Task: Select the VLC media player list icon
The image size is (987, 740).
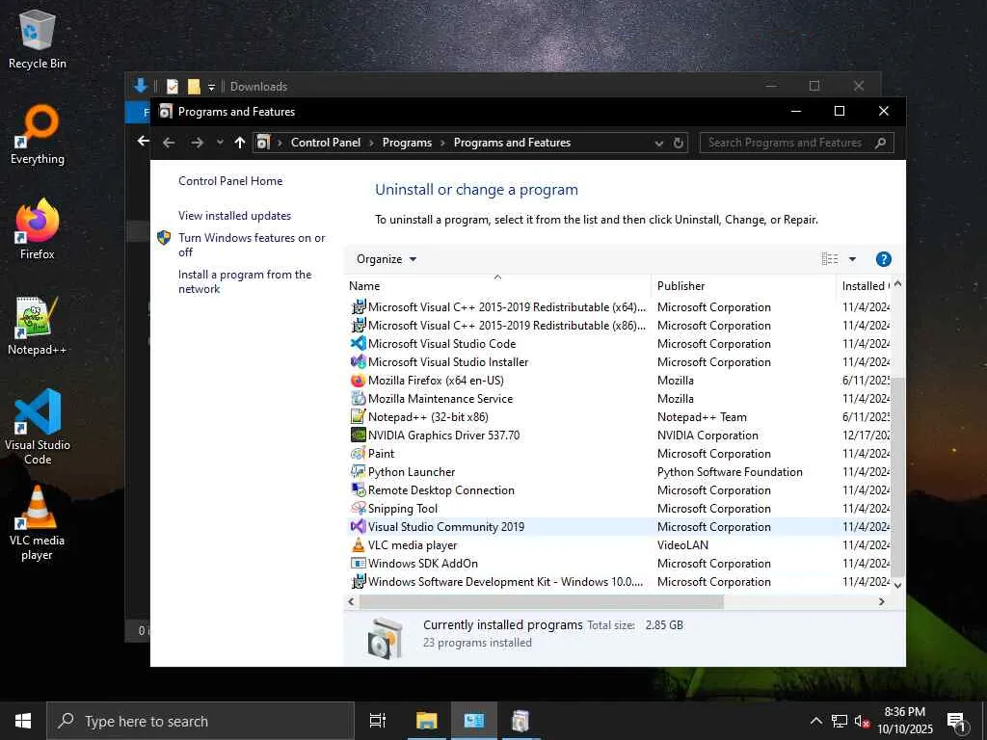Action: click(359, 544)
